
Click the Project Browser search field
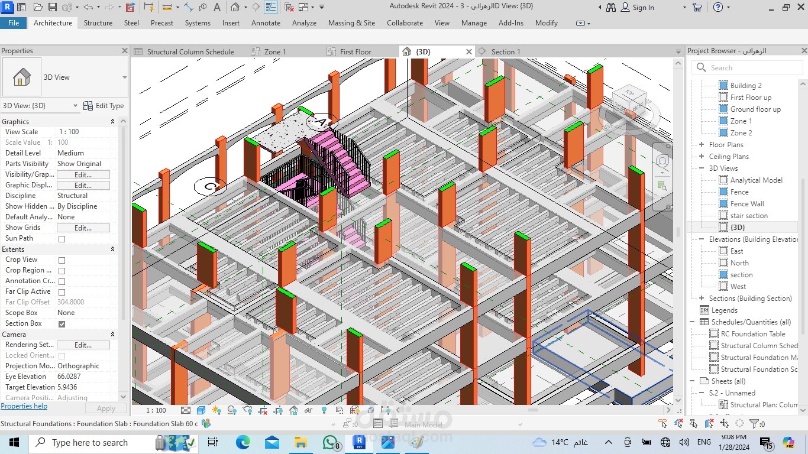tap(748, 68)
